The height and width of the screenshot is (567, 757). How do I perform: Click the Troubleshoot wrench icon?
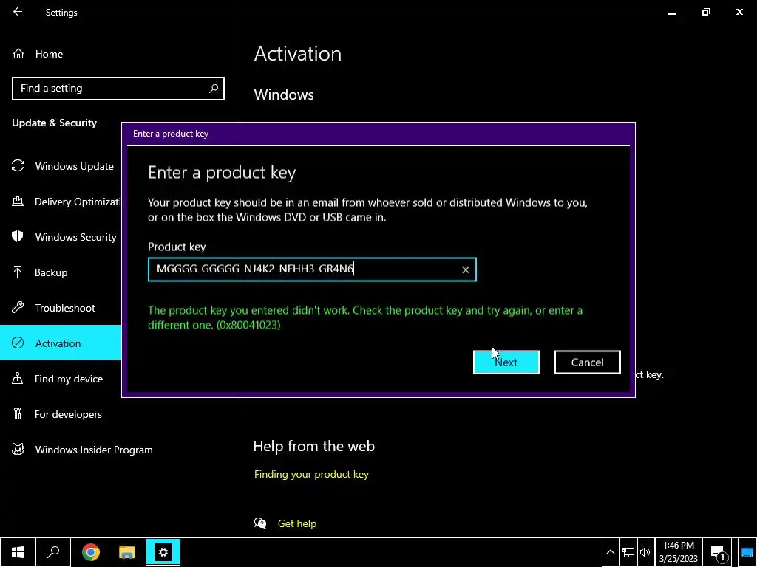(x=18, y=308)
